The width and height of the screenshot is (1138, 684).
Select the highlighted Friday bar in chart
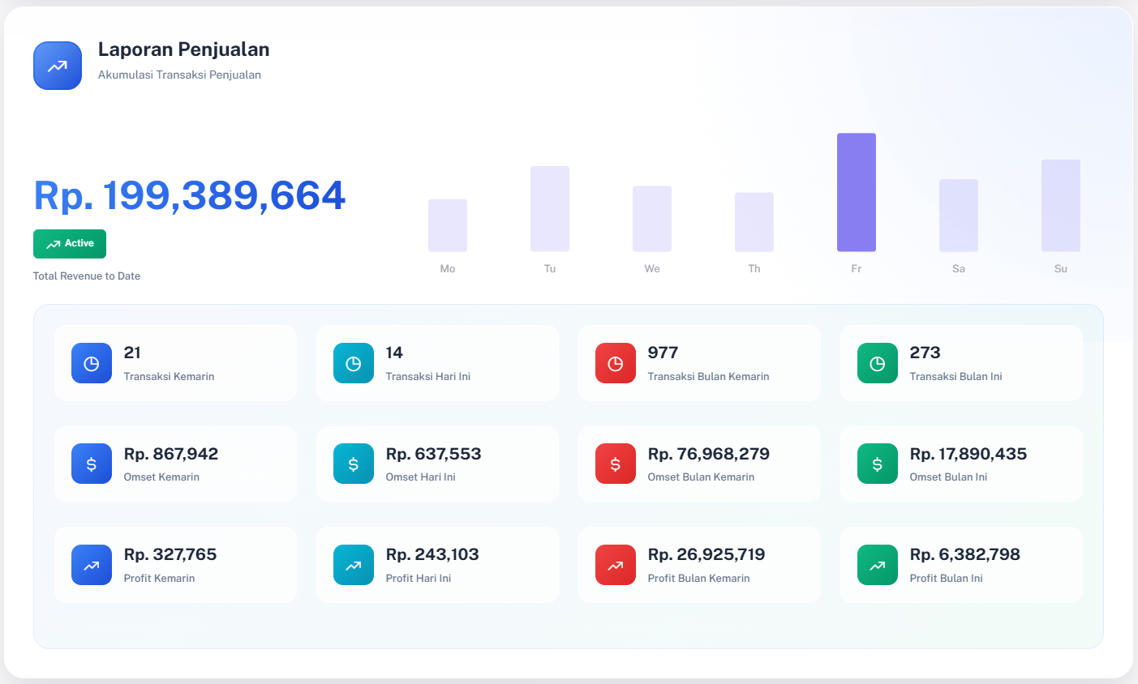857,193
